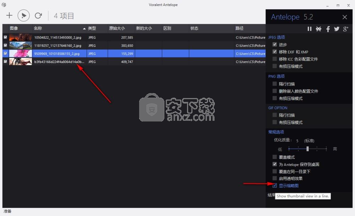Click the 常规选项 section heading
Screen dimensions: 355x216
point(276,132)
